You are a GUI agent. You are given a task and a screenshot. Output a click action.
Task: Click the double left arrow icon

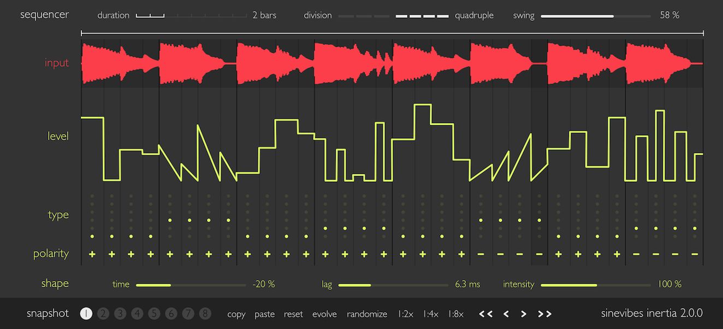(486, 314)
